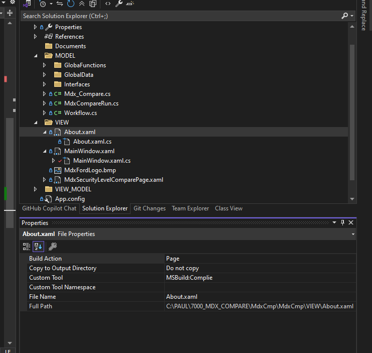
Task: Click the C# icon beside Mdx_Compare.cs
Action: pos(58,94)
